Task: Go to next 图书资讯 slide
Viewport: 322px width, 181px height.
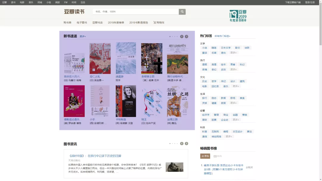Action: (186, 143)
